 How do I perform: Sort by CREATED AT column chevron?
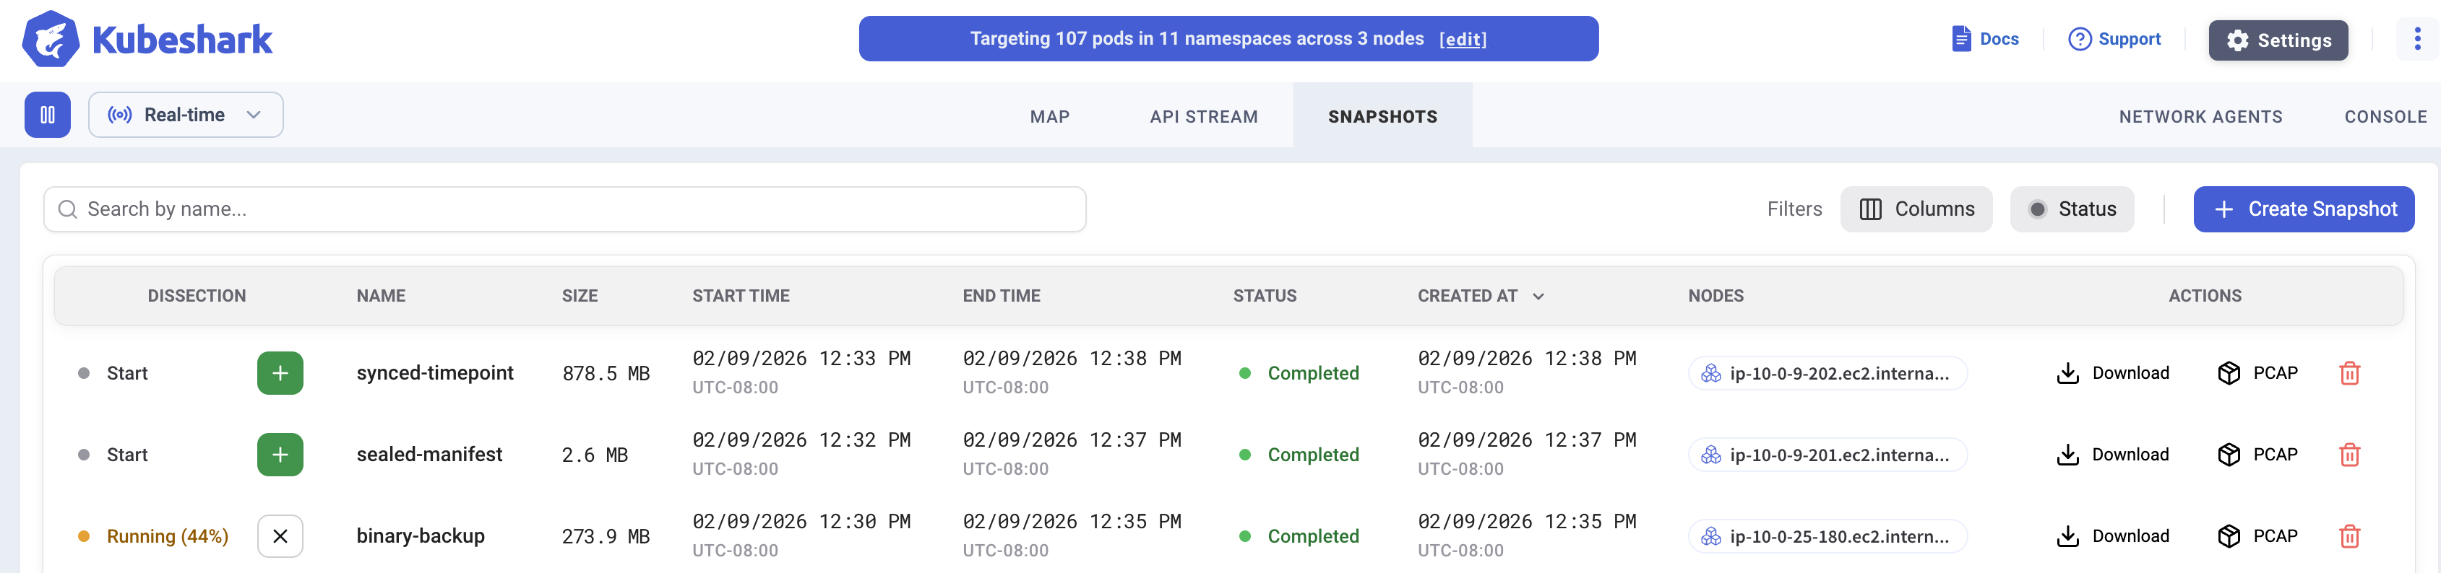1538,297
